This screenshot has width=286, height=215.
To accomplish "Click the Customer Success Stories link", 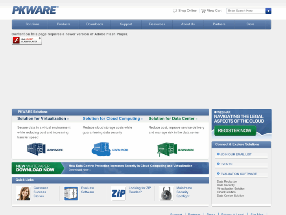I will (x=41, y=192).
